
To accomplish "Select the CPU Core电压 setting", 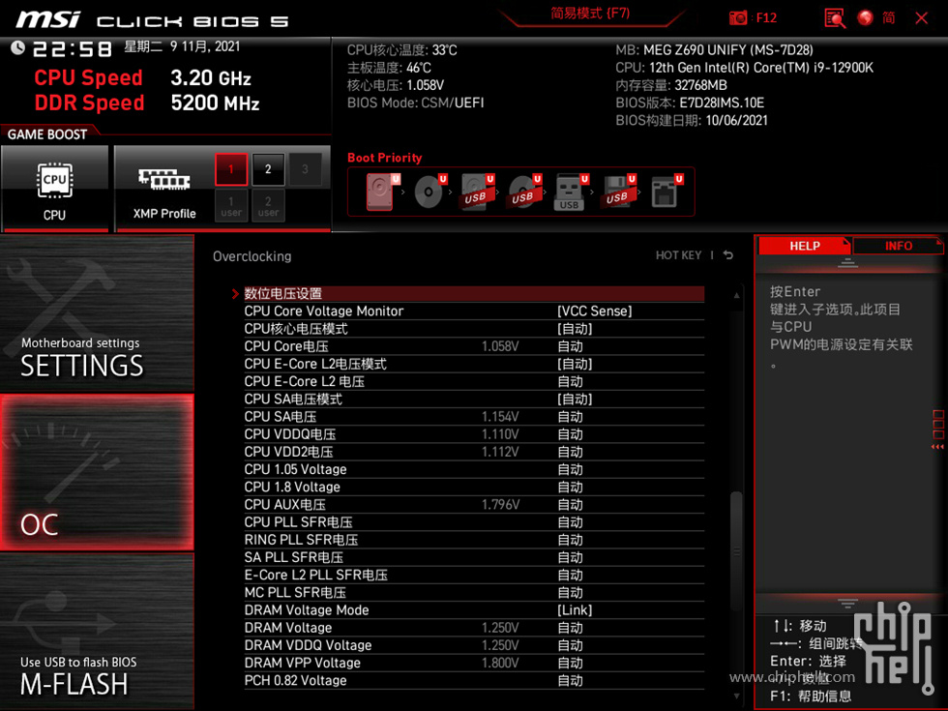I will coord(474,346).
